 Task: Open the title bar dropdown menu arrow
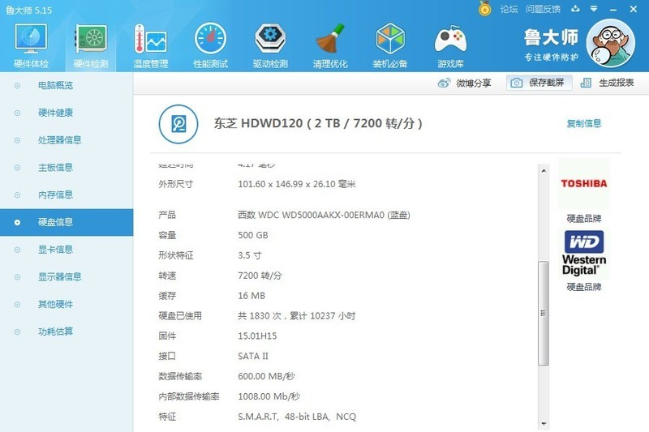(x=594, y=9)
